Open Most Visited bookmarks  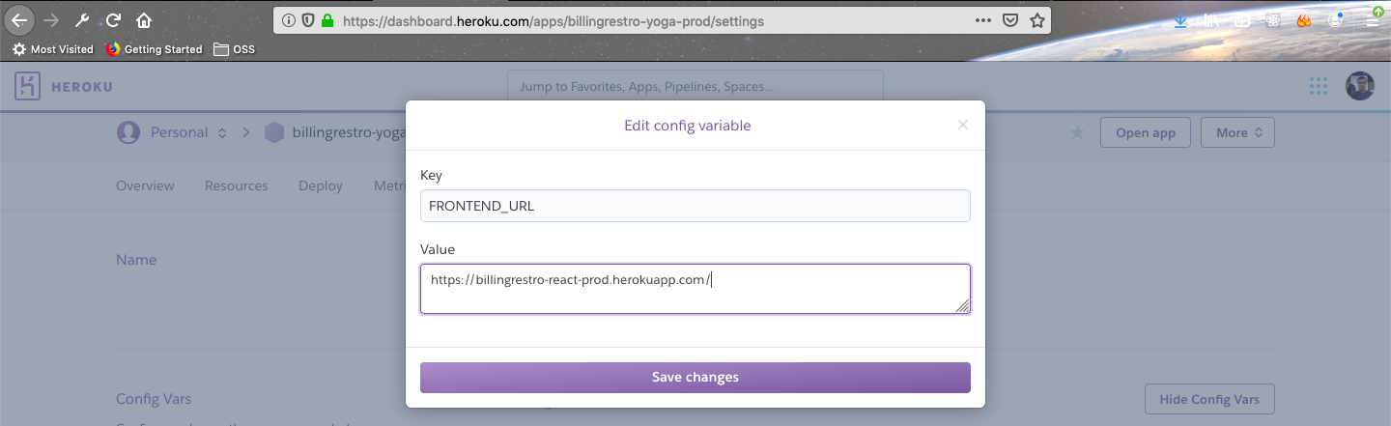[x=53, y=49]
